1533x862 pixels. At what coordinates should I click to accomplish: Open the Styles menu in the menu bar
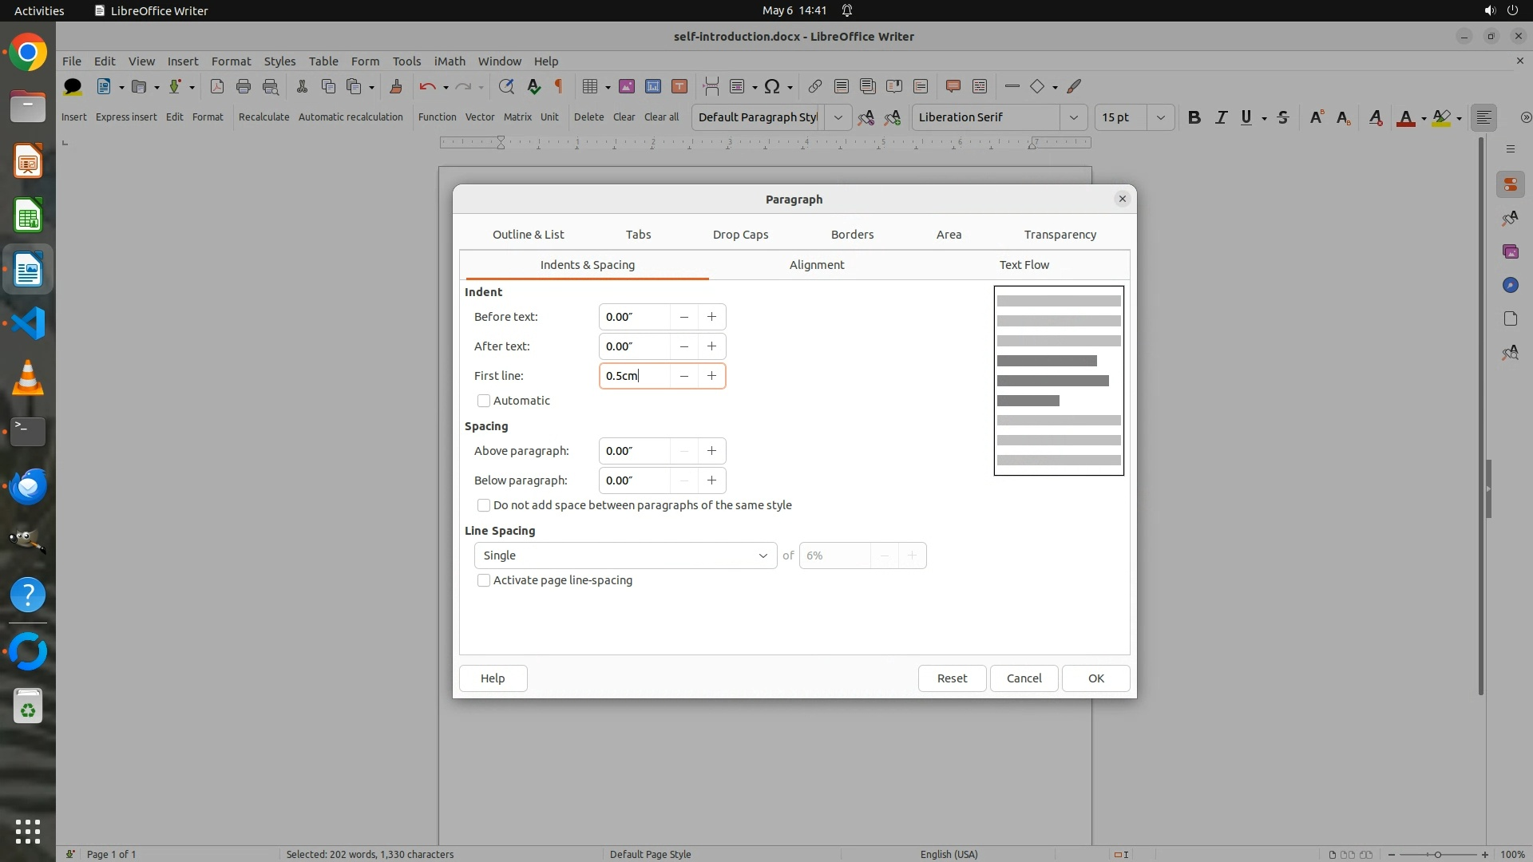279,61
